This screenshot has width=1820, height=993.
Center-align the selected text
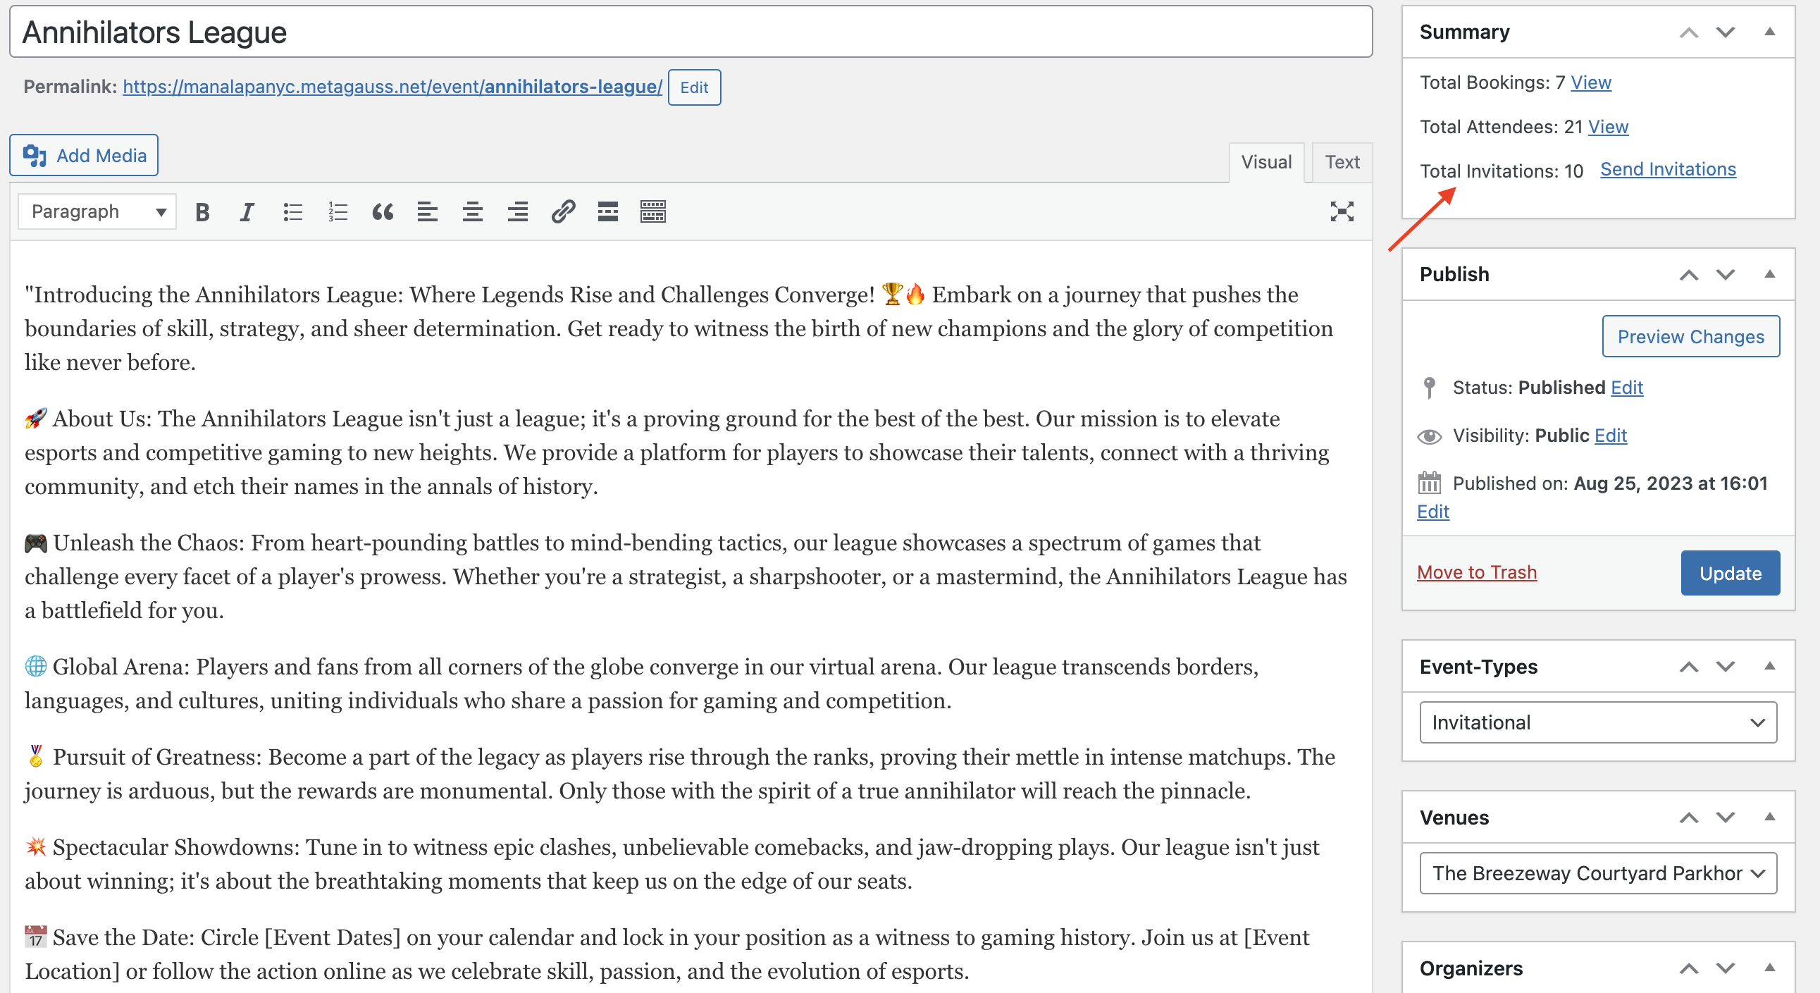[x=473, y=212]
